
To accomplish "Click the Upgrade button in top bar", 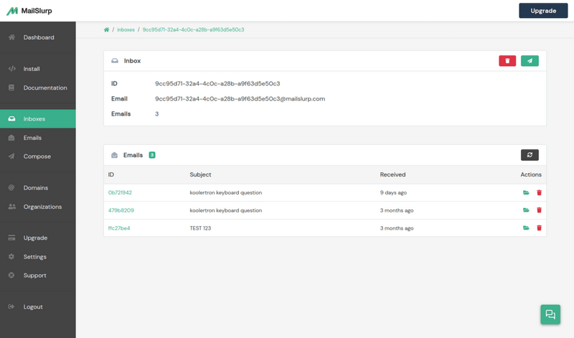I will click(543, 11).
